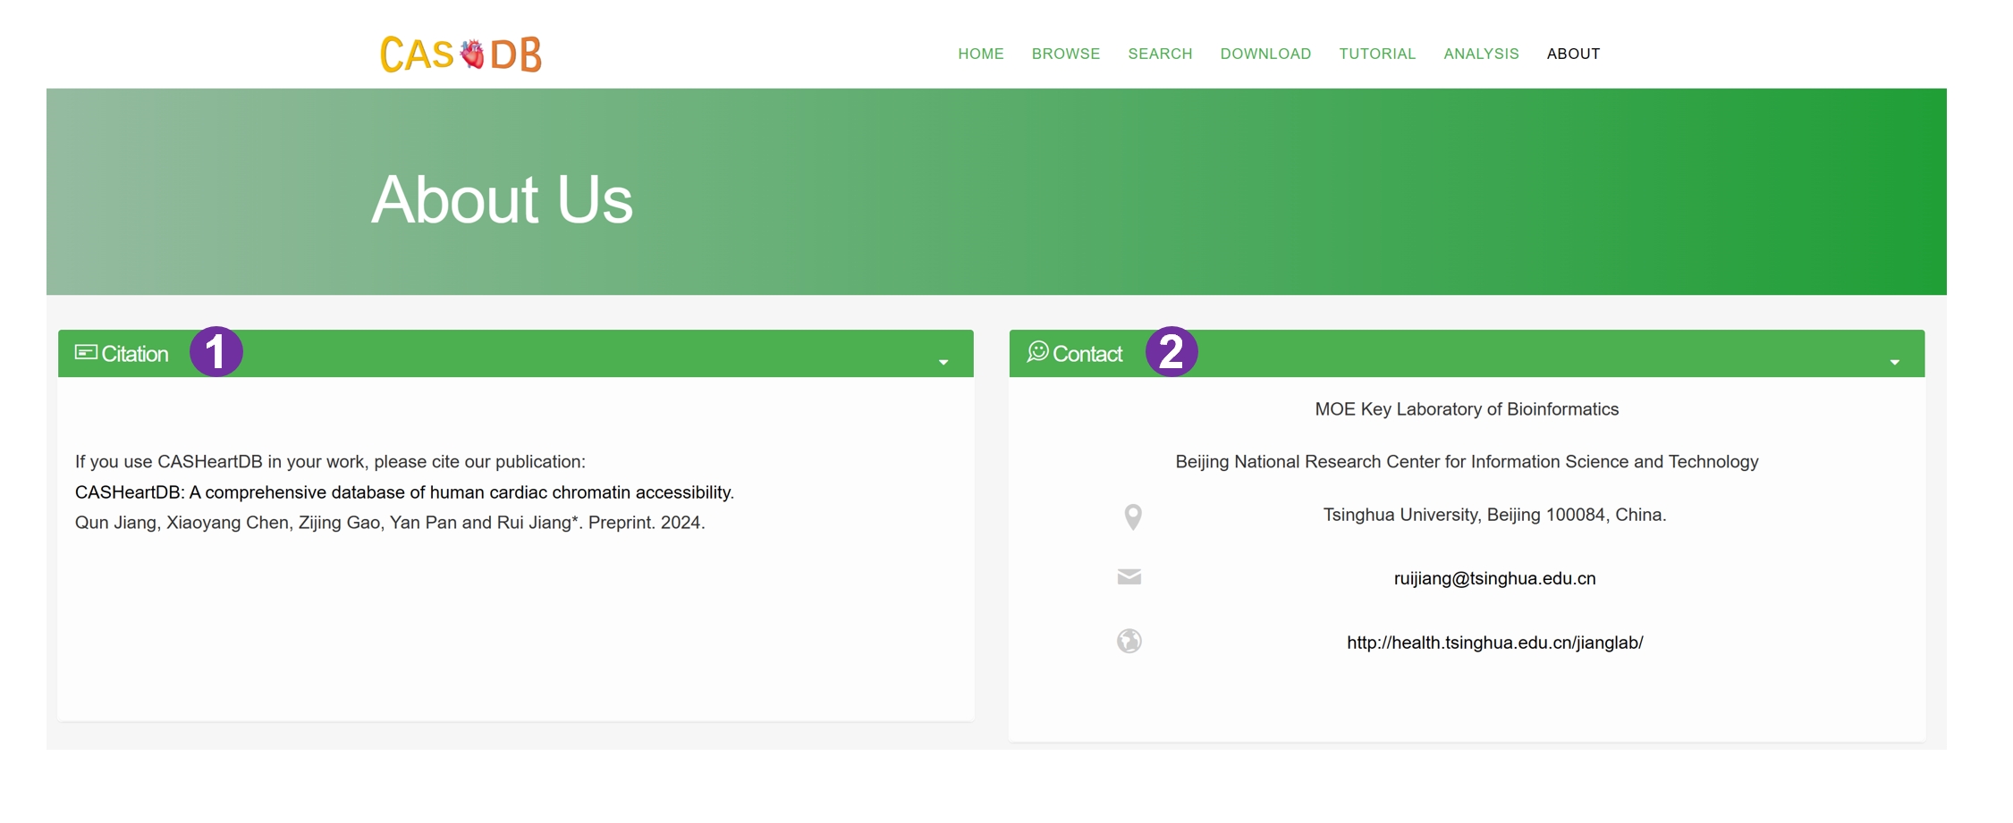The height and width of the screenshot is (823, 2013).
Task: Select ANALYSIS in navigation bar
Action: (1481, 54)
